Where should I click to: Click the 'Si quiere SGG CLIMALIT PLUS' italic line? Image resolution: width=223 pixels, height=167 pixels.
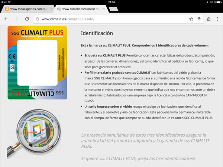(x=138, y=158)
